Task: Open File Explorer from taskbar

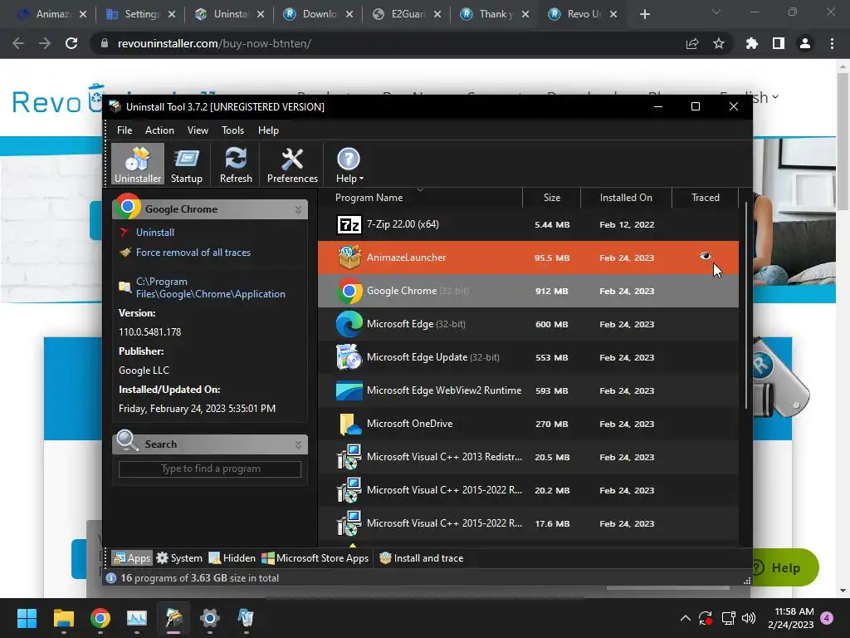Action: point(63,618)
